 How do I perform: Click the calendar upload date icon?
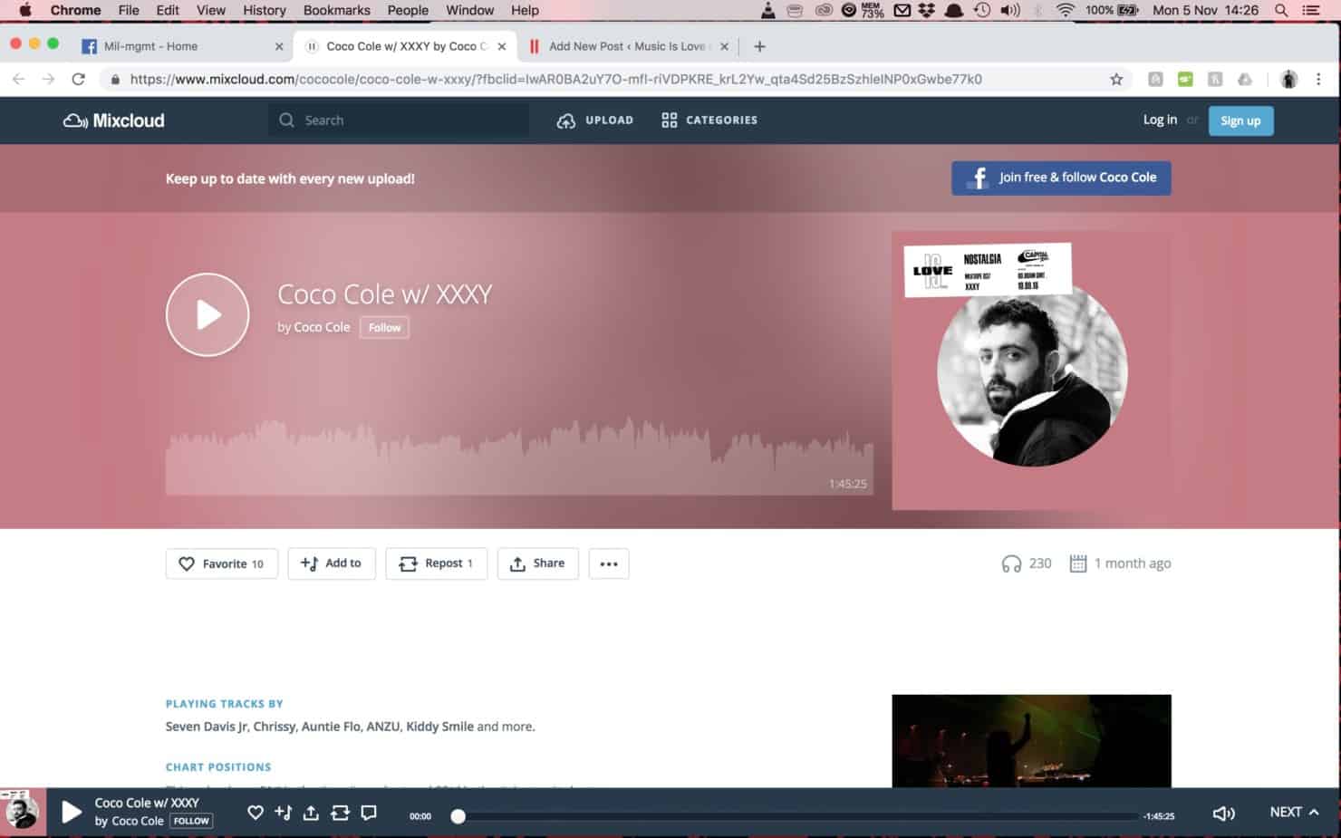point(1078,563)
